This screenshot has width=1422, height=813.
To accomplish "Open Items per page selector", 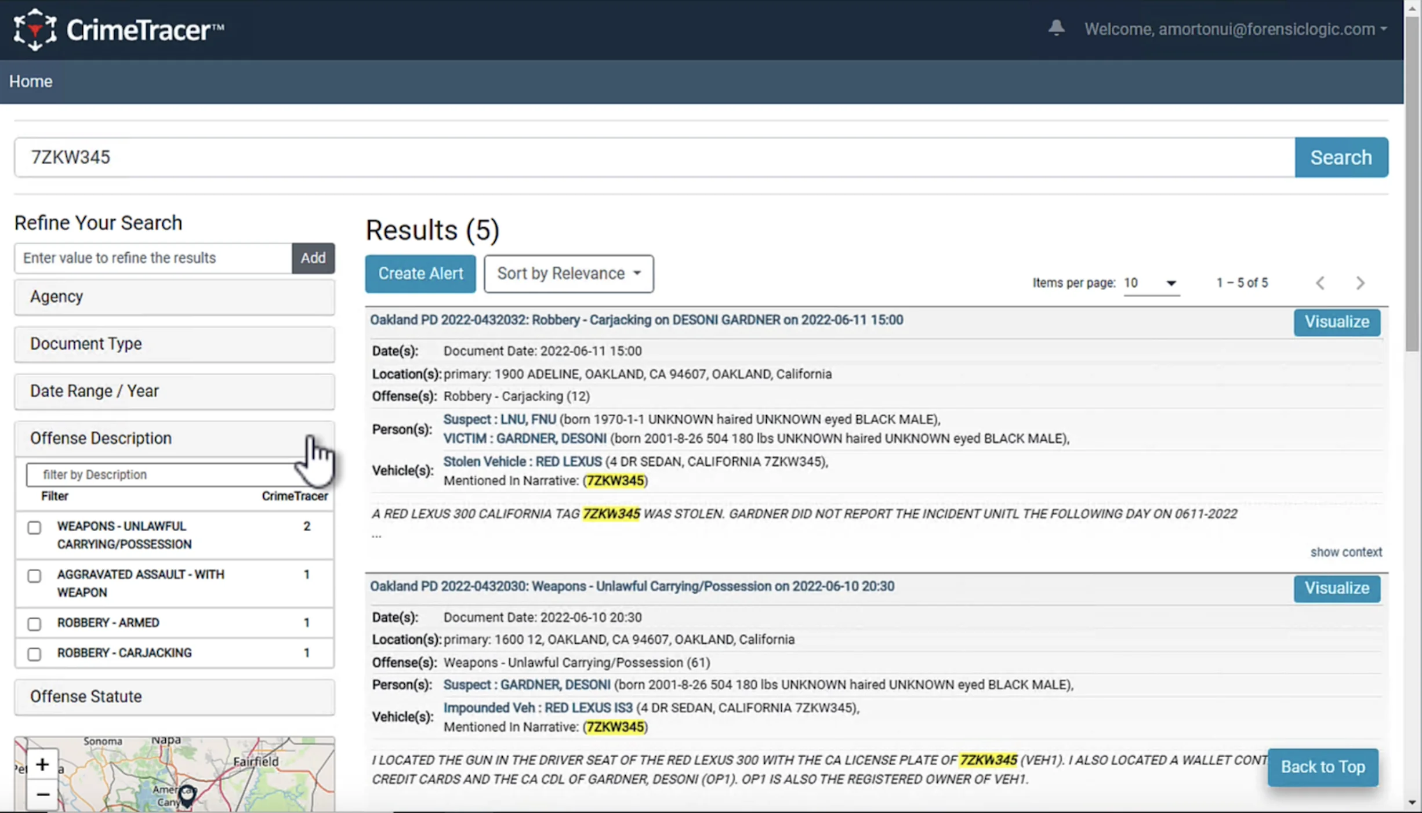I will 1151,283.
